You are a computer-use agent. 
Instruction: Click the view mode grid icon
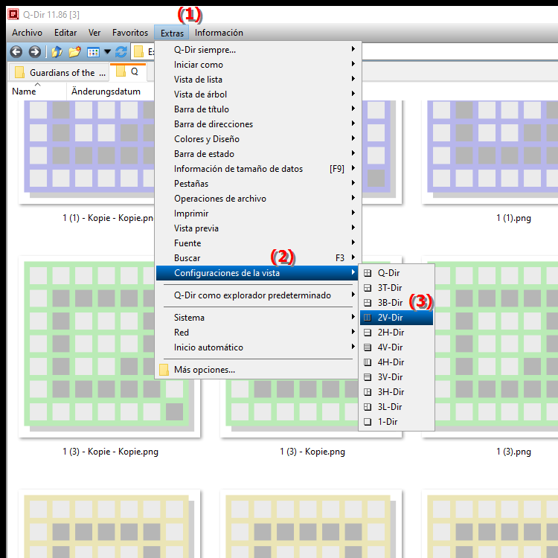coord(93,52)
